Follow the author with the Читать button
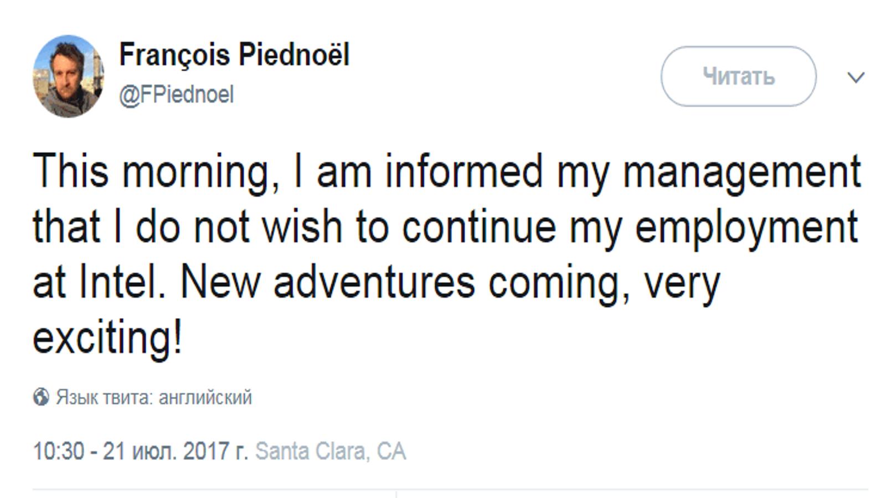886x498 pixels. click(738, 76)
